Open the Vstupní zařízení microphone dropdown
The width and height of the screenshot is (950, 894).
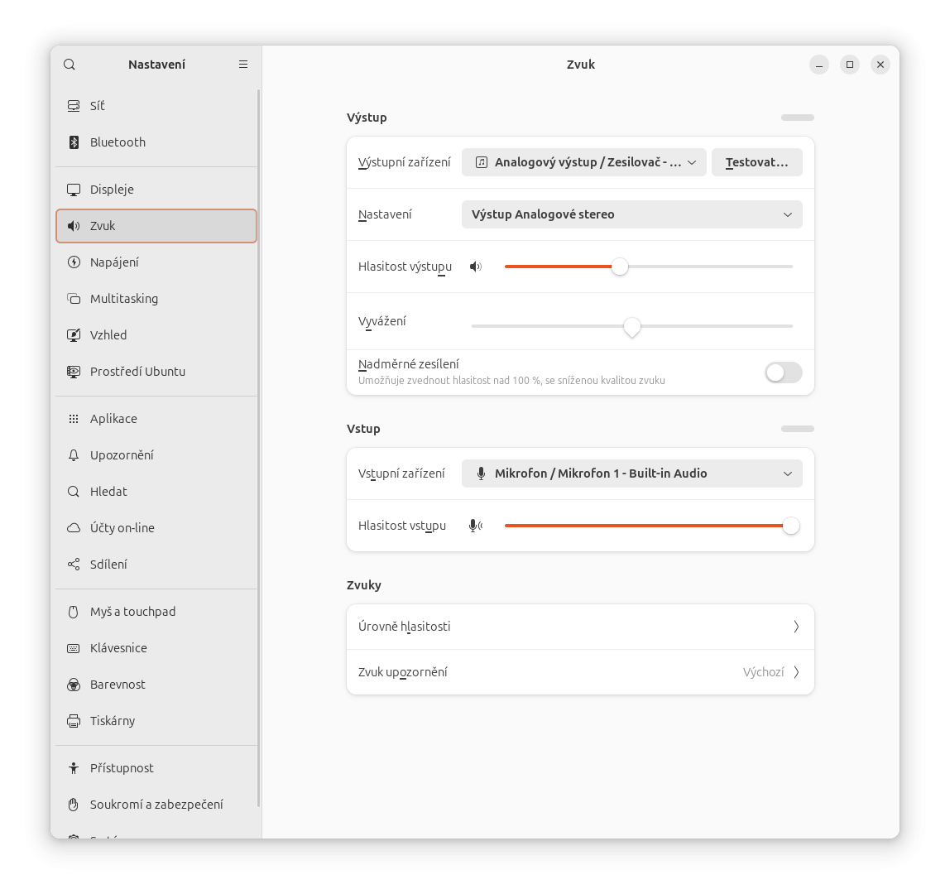point(631,473)
